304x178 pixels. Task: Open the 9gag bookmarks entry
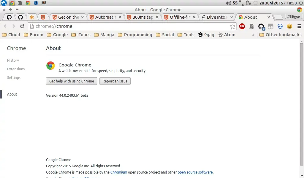(x=206, y=35)
